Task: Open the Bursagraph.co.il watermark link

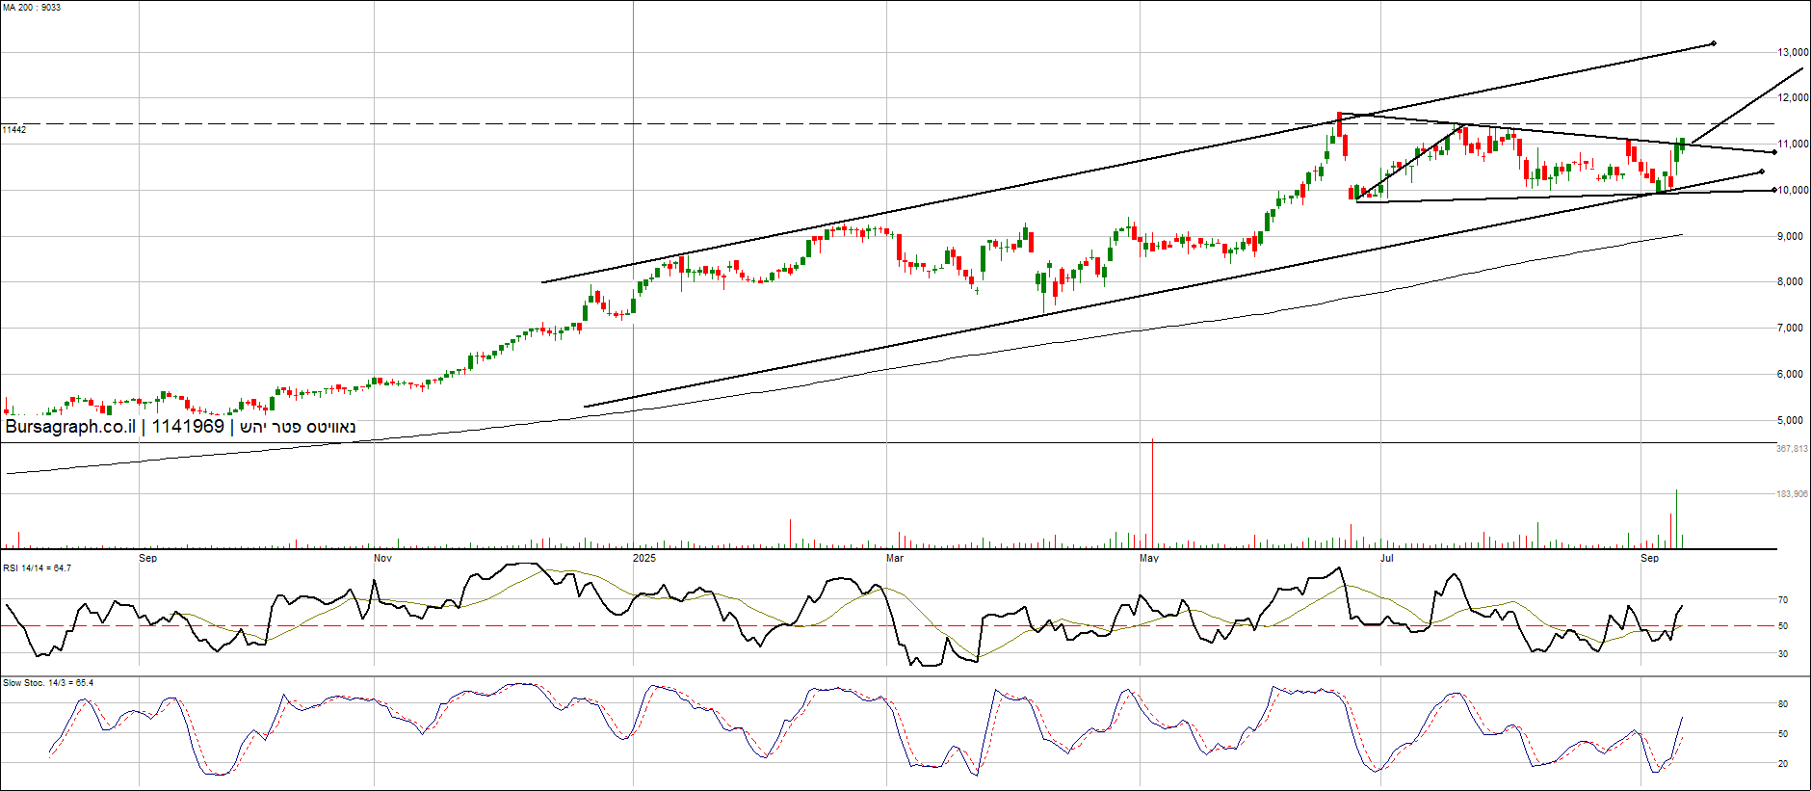Action: coord(70,427)
